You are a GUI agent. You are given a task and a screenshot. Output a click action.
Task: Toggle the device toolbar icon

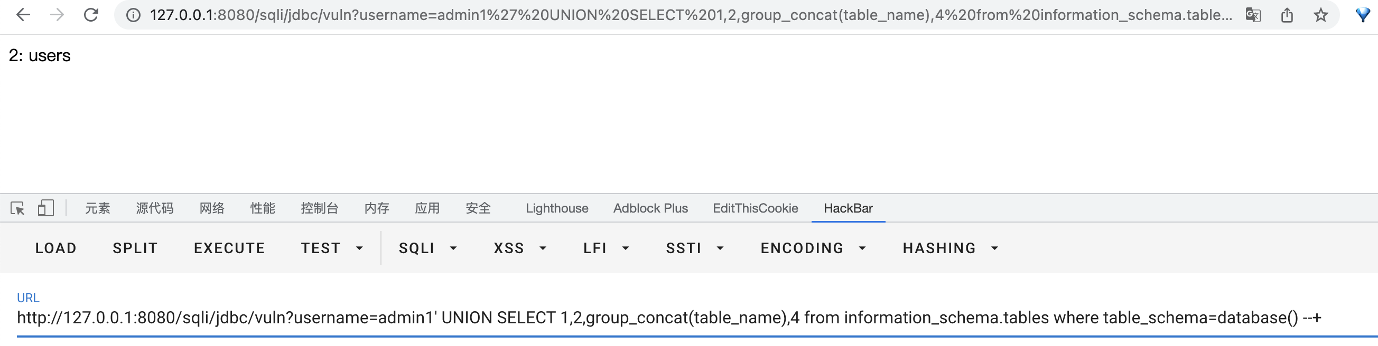tap(46, 208)
